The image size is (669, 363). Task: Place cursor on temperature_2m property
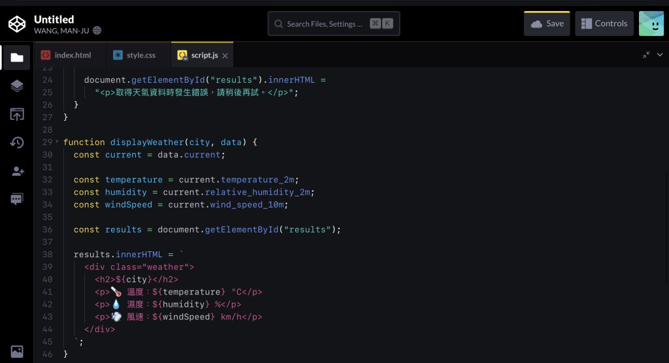[257, 180]
